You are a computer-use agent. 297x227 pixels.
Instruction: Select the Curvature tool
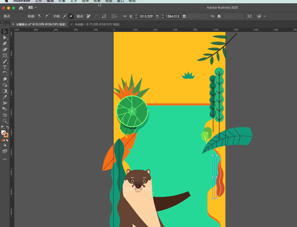tap(5, 49)
